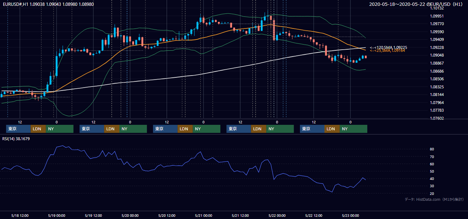468x219 pixels.
Task: Select the 5/21 00:00 time axis label
Action: pos(203,215)
